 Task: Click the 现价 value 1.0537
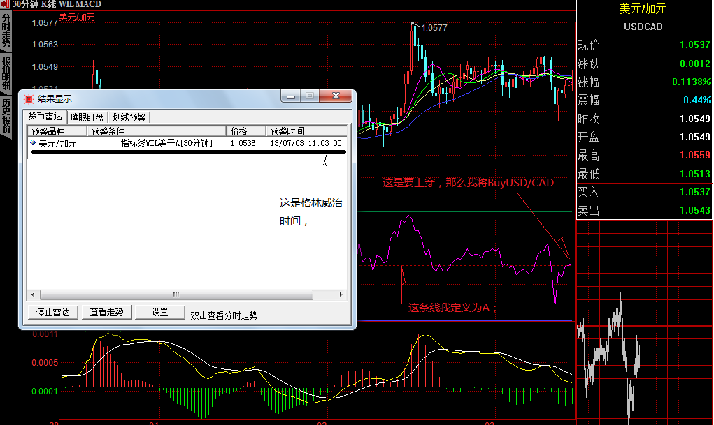695,45
